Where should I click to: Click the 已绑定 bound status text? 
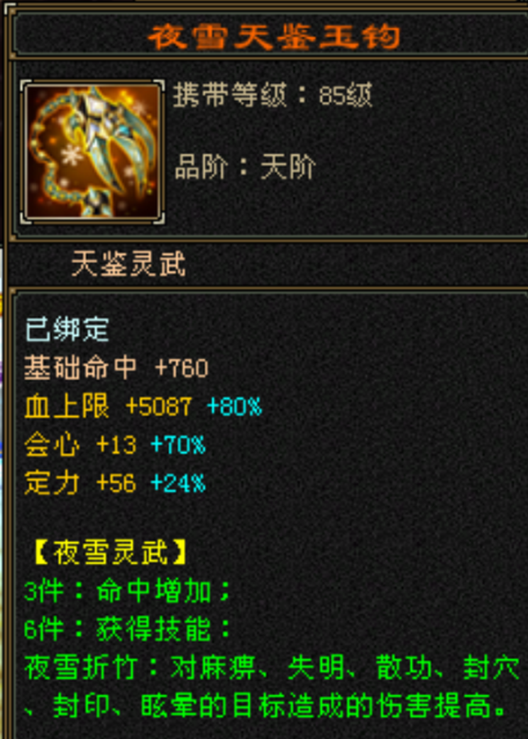point(67,329)
